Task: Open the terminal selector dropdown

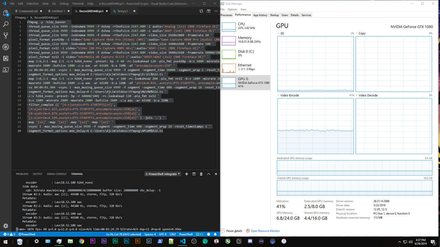Action: 163,174
